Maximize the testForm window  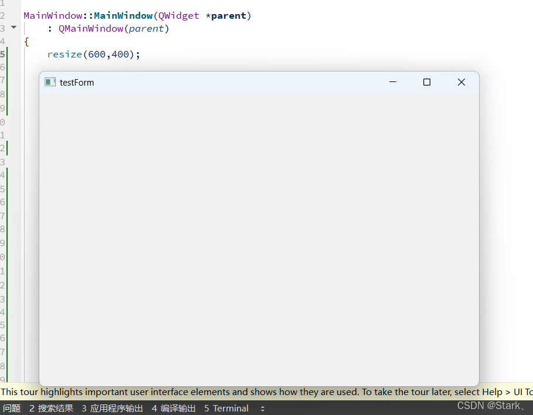coord(427,82)
